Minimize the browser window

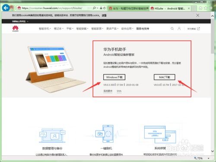197,2
